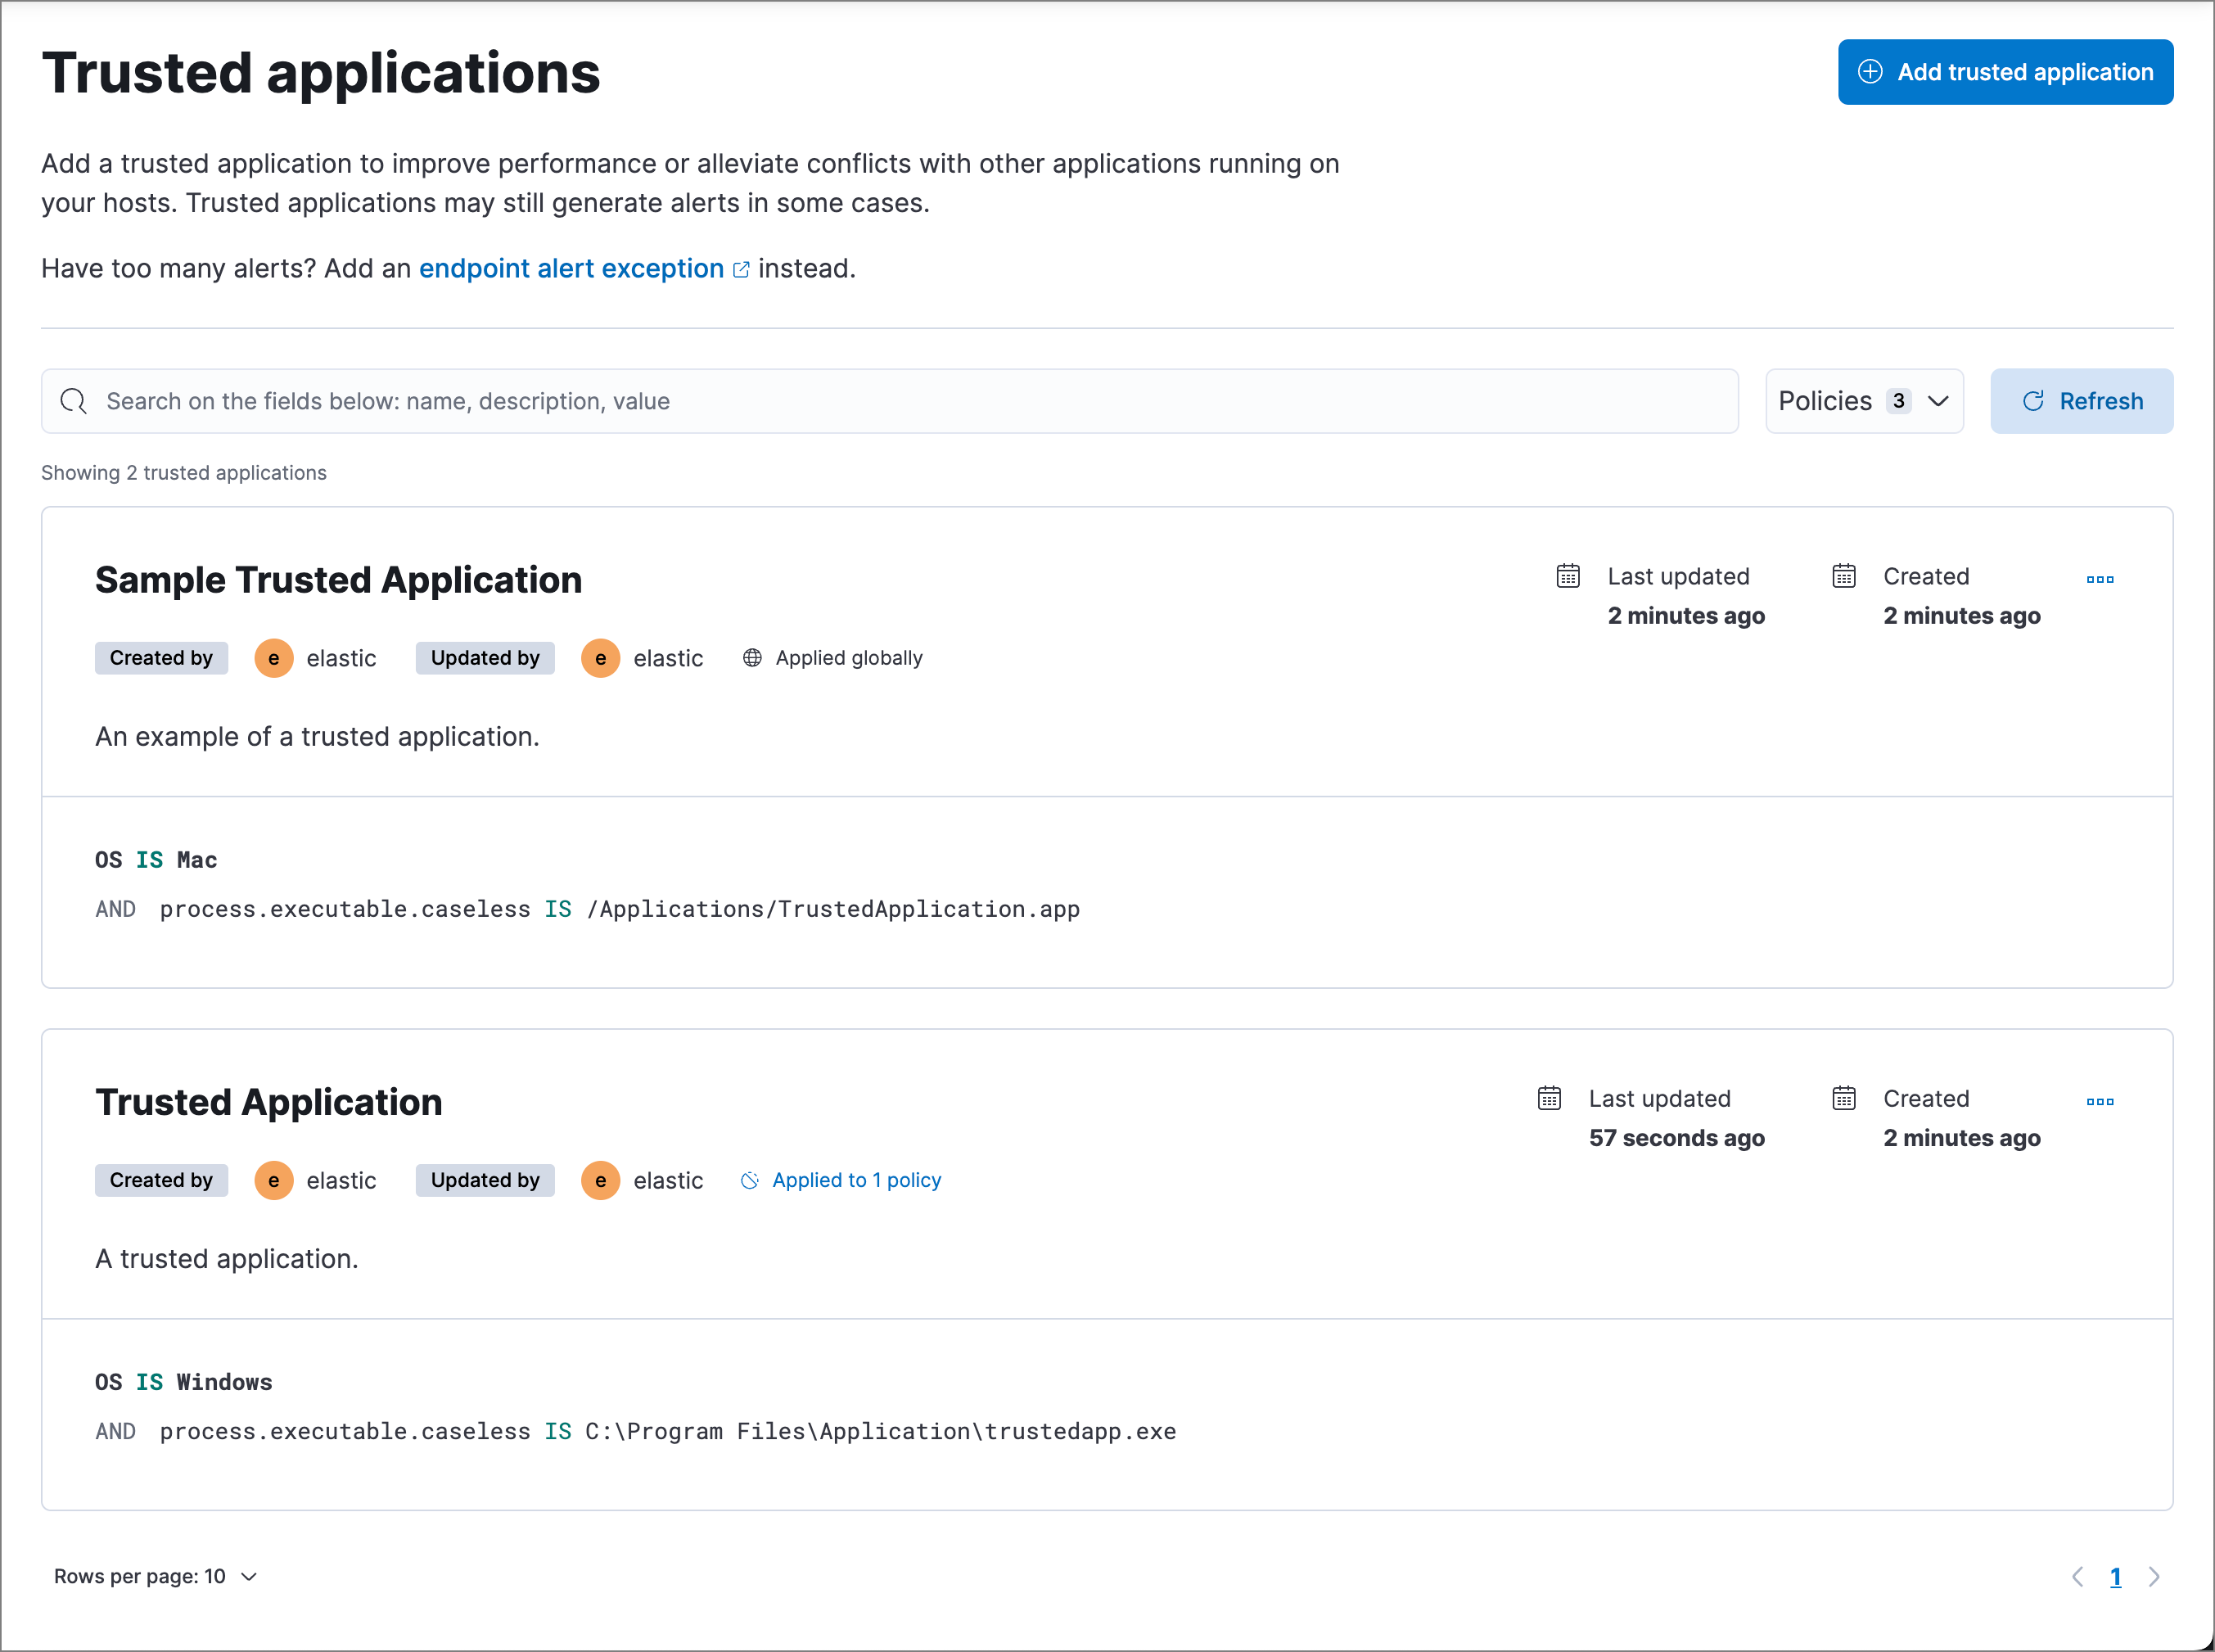The height and width of the screenshot is (1652, 2215).
Task: Click the search input field
Action: pos(888,401)
